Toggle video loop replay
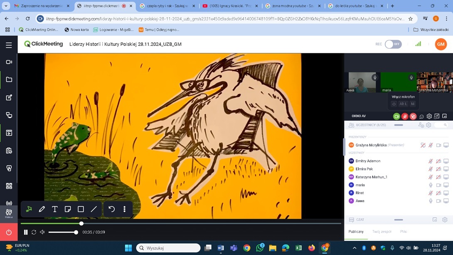Viewport: 453px width, 255px height. [34, 232]
